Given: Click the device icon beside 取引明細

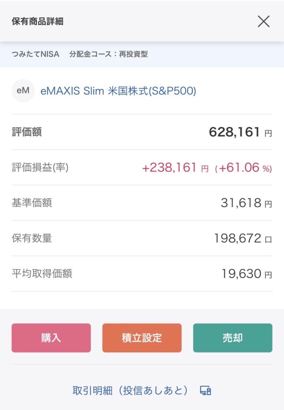Looking at the screenshot, I should point(205,391).
